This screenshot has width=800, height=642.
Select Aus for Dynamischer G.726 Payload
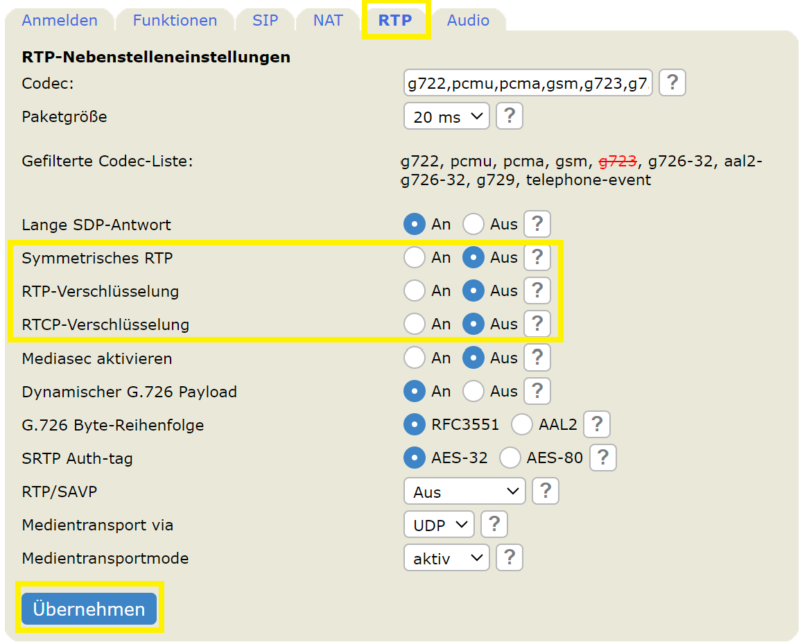(473, 392)
